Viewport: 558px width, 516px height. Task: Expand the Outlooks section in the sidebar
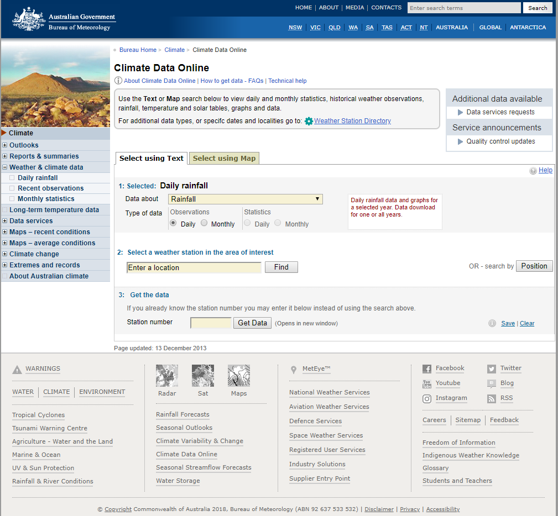5,145
